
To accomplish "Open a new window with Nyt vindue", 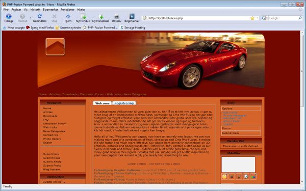I will pyautogui.click(x=83, y=18).
